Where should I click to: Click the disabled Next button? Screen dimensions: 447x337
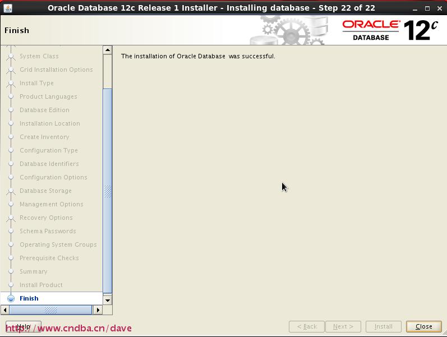tap(343, 326)
